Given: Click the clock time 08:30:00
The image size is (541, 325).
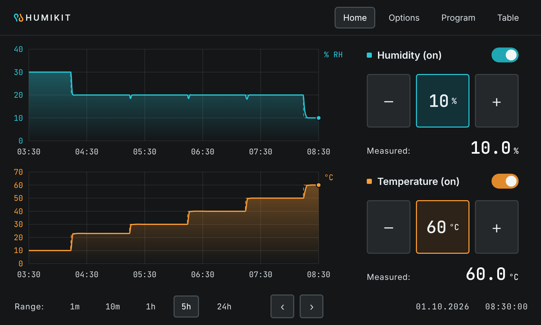Looking at the screenshot, I should [506, 307].
